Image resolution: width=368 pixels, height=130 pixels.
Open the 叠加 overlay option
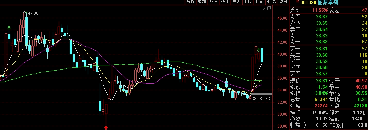[x=202, y=2]
